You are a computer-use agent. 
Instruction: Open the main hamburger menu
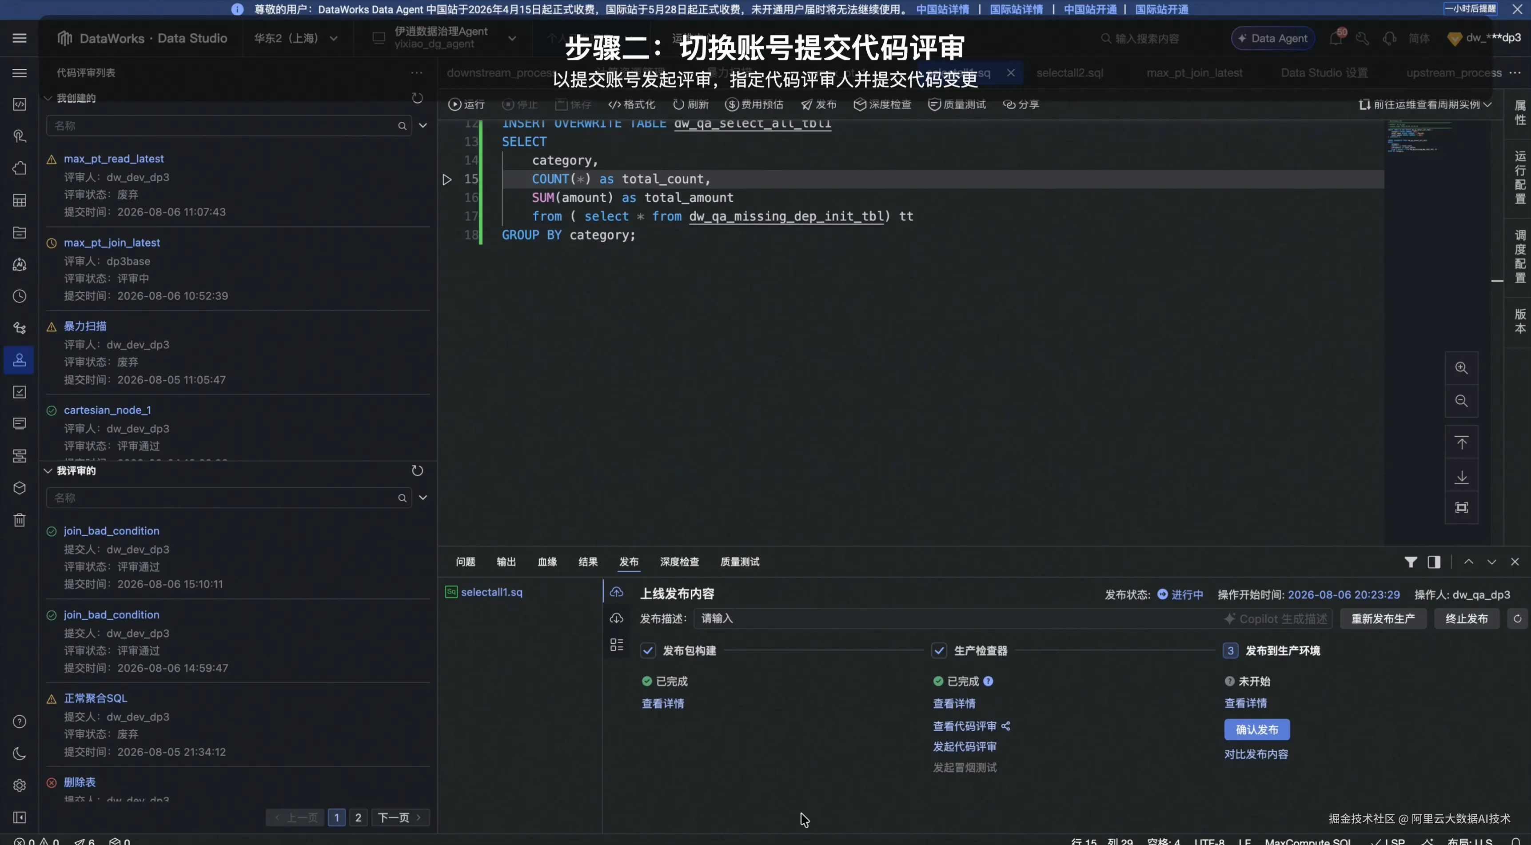point(20,38)
